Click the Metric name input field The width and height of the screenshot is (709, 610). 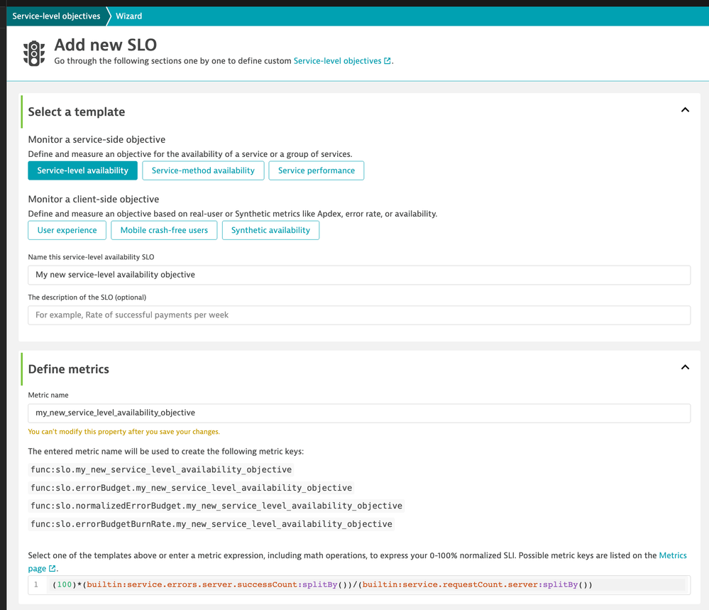point(358,413)
